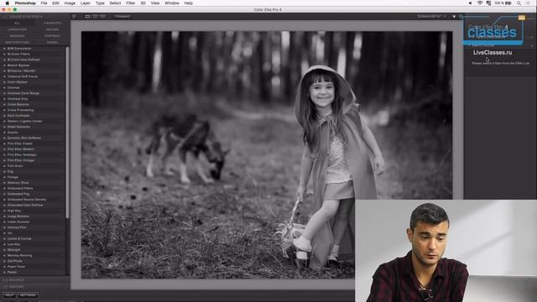The width and height of the screenshot is (537, 302).
Task: Select the Color Stylizer filter
Action: [x=18, y=82]
